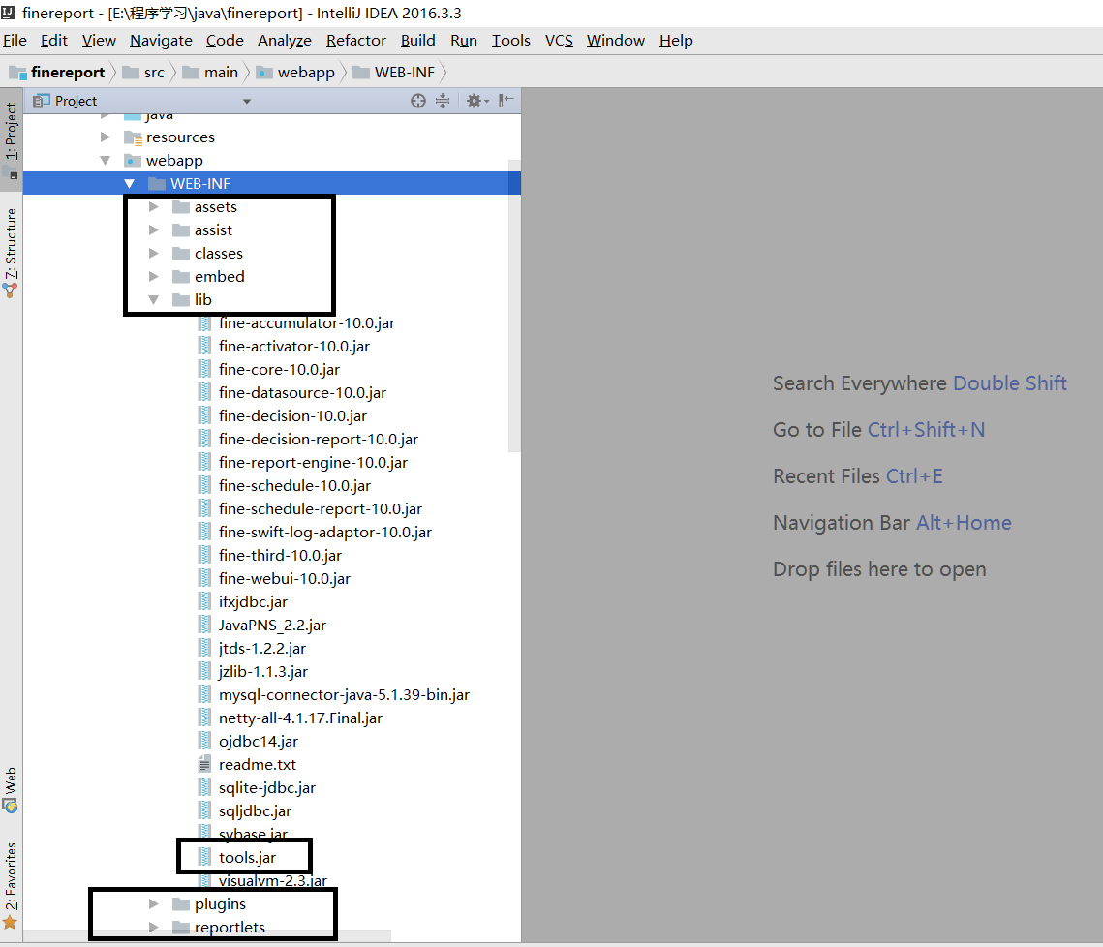Open the Tools menu
This screenshot has height=947, width=1103.
pos(510,40)
